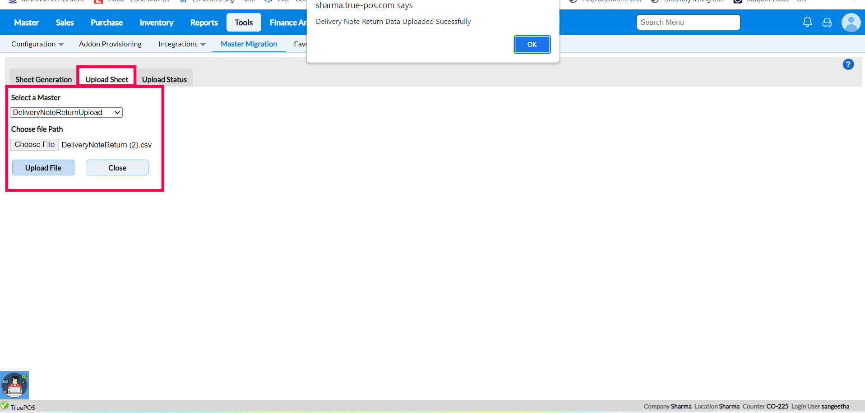The height and width of the screenshot is (413, 865).
Task: Go to Addon Provisioning
Action: pos(110,44)
